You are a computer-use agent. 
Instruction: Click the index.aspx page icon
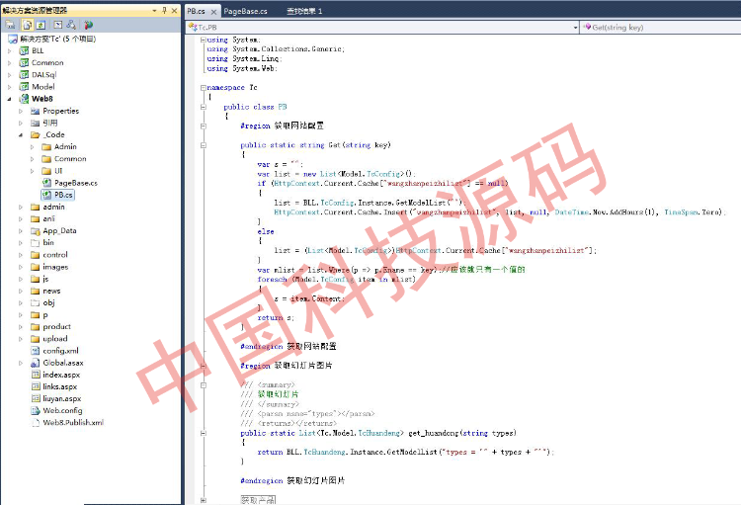(36, 375)
